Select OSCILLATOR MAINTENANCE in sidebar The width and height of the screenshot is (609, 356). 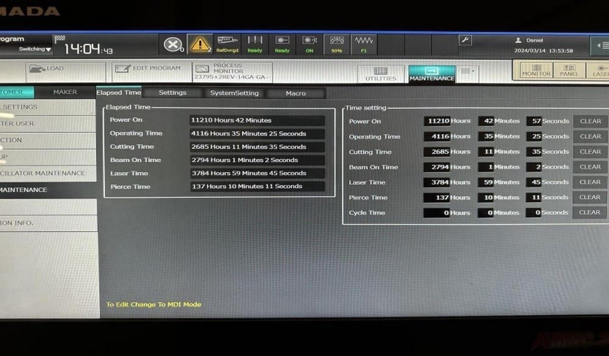click(x=48, y=173)
